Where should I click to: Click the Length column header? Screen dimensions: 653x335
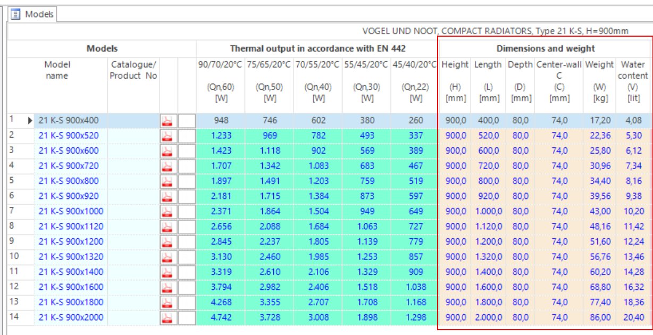point(488,84)
